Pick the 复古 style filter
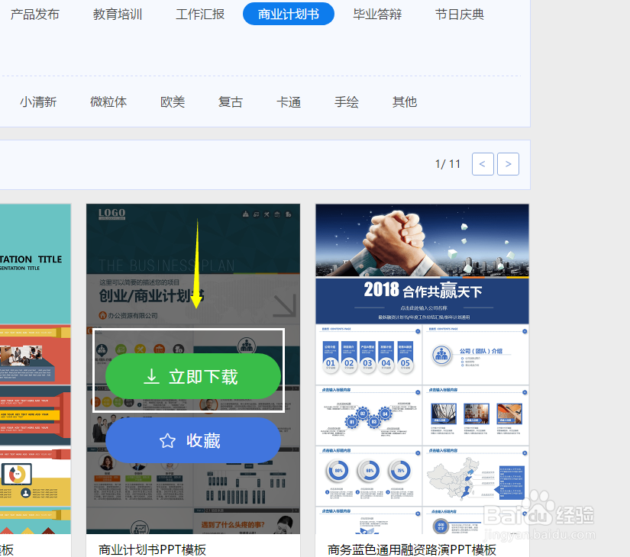The width and height of the screenshot is (630, 557). click(231, 102)
